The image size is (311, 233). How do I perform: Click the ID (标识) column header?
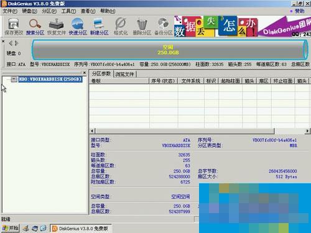pos(211,81)
